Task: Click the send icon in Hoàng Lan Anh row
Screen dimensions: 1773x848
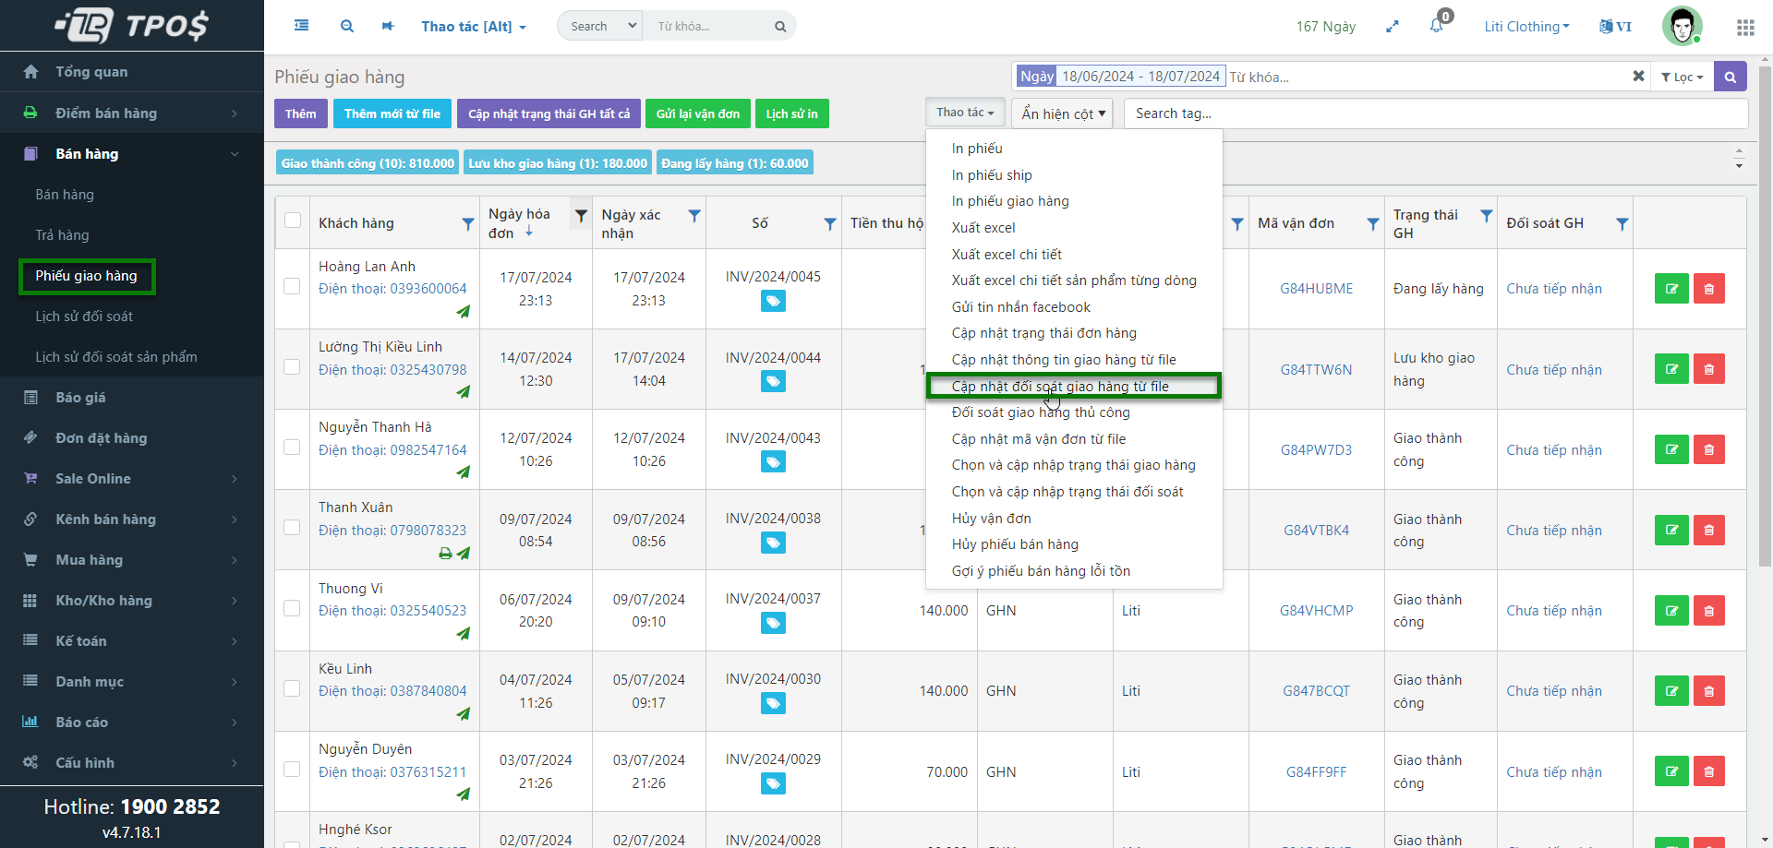Action: [464, 312]
